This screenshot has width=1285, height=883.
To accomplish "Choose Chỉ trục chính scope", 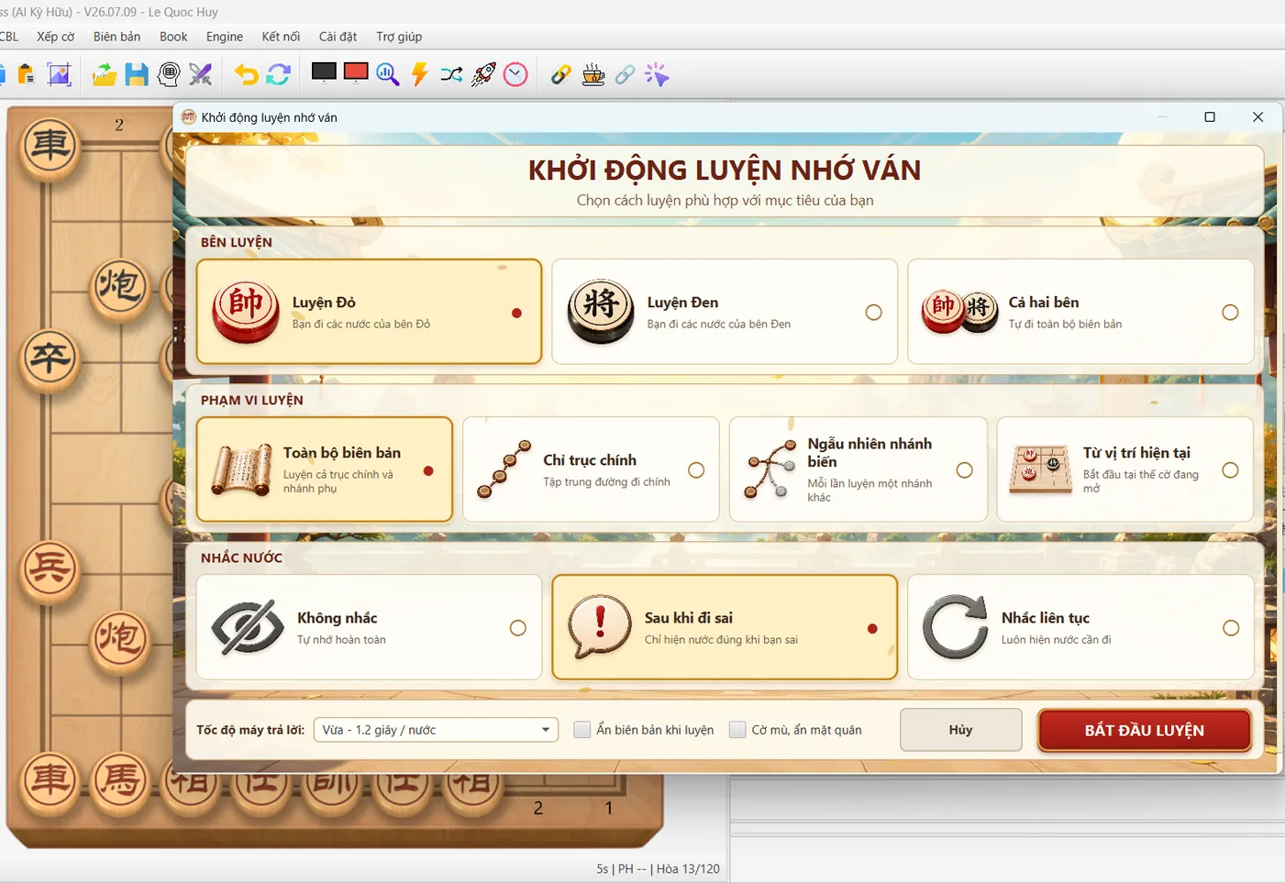I will coord(592,469).
